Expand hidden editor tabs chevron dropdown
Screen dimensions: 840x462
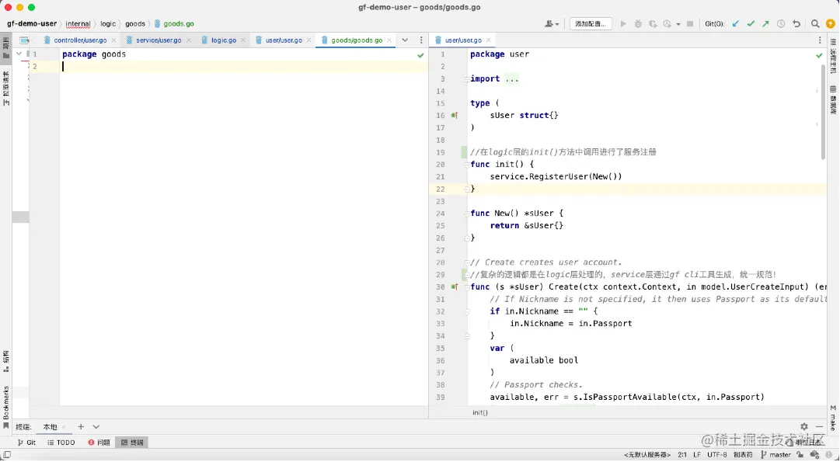tap(405, 40)
